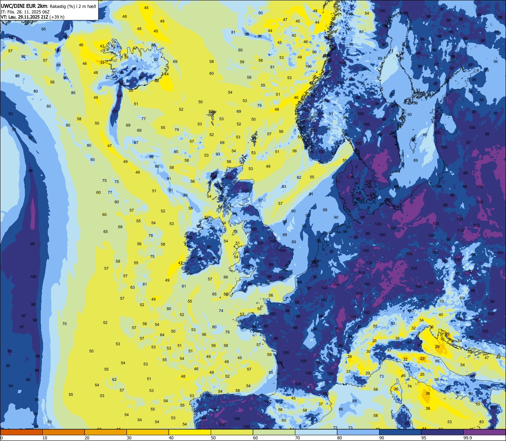The image size is (506, 441).
Task: Click the light blue 80–90 legend swatch
Action: click(x=358, y=432)
